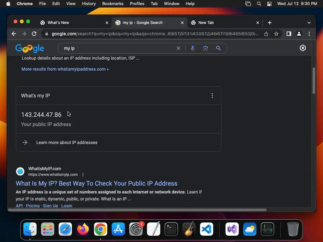Click the forward navigation arrow
Image resolution: width=323 pixels, height=242 pixels.
[x=24, y=34]
